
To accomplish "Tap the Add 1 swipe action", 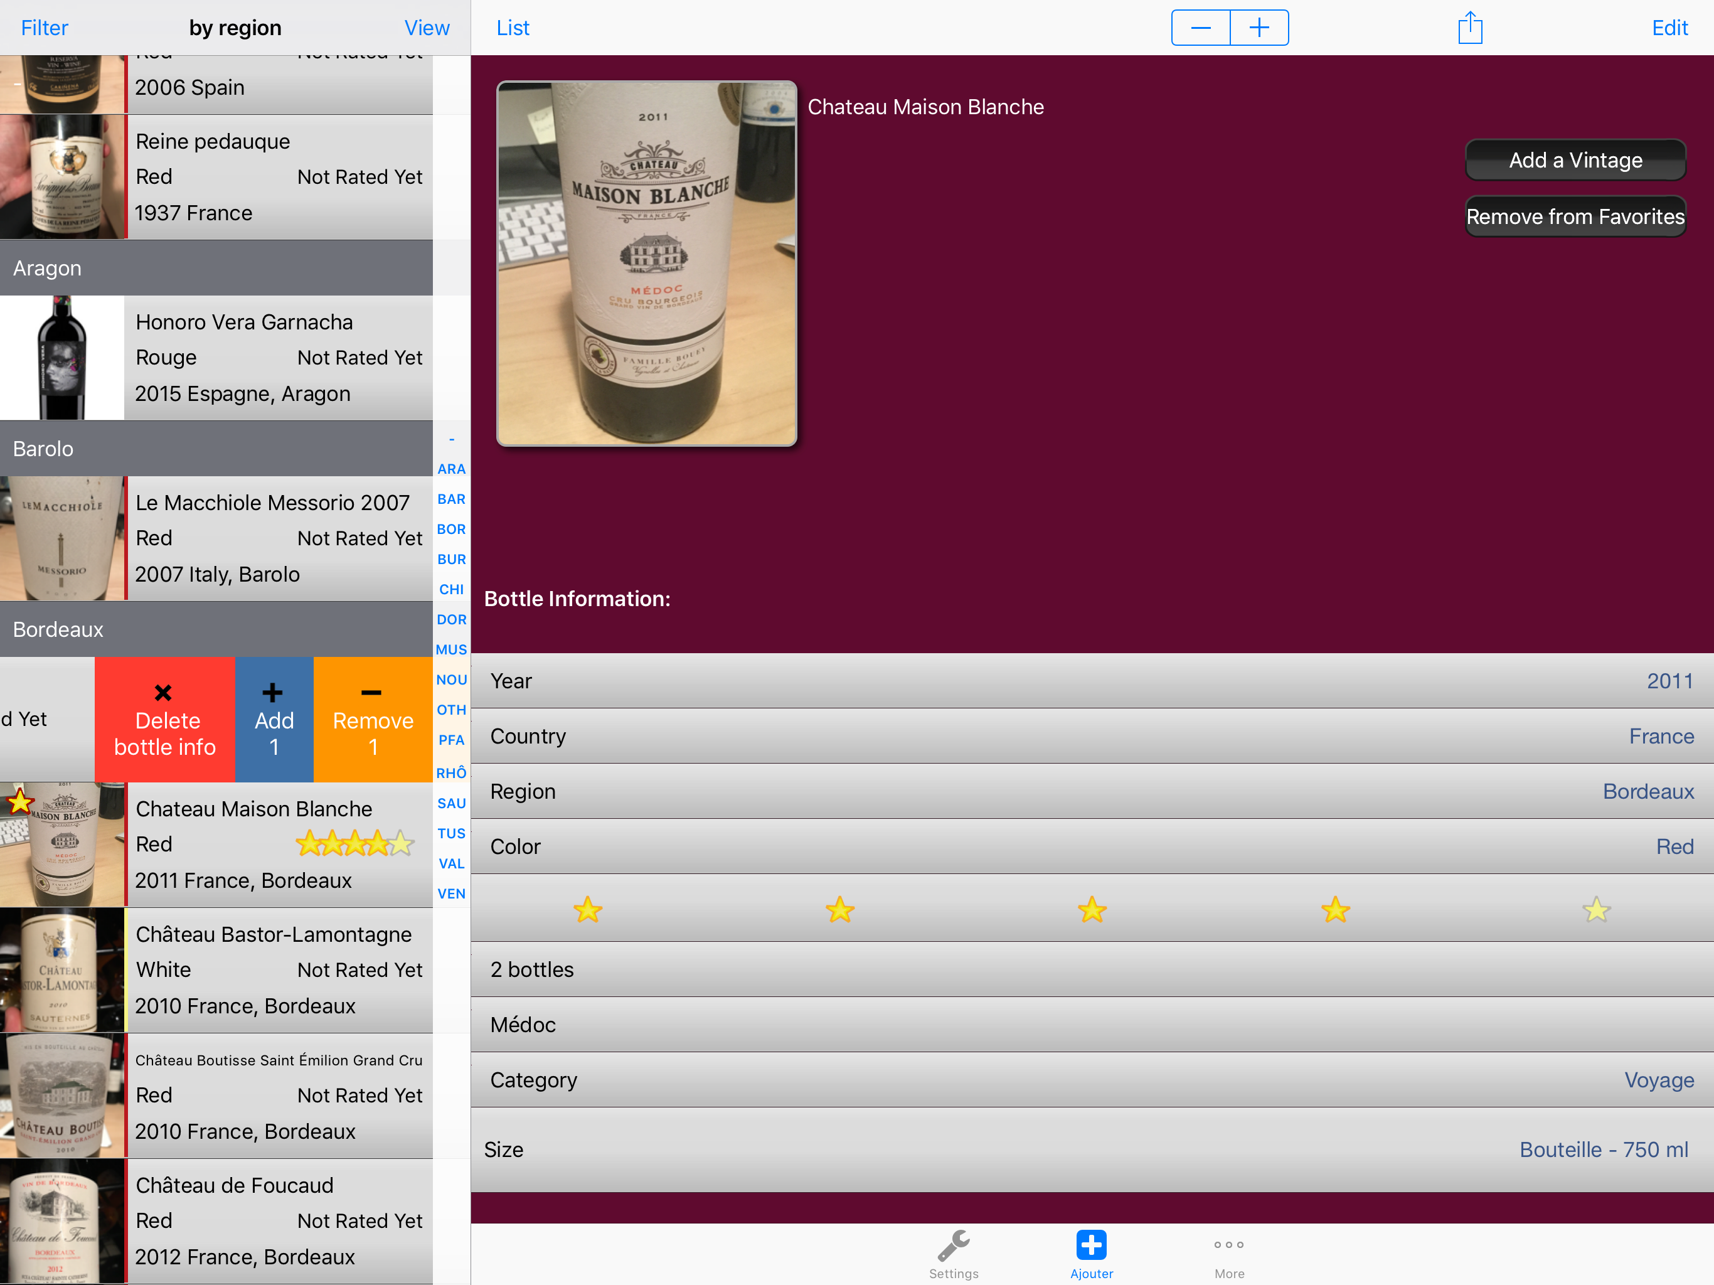I will click(x=274, y=720).
